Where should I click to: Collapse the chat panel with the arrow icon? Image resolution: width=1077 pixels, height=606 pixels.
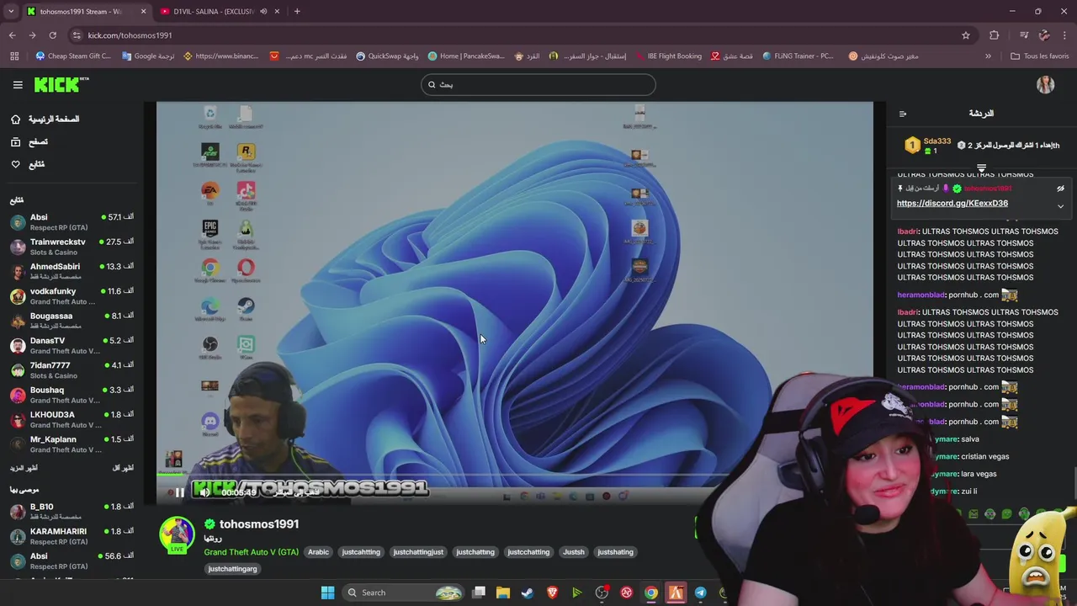(x=902, y=114)
